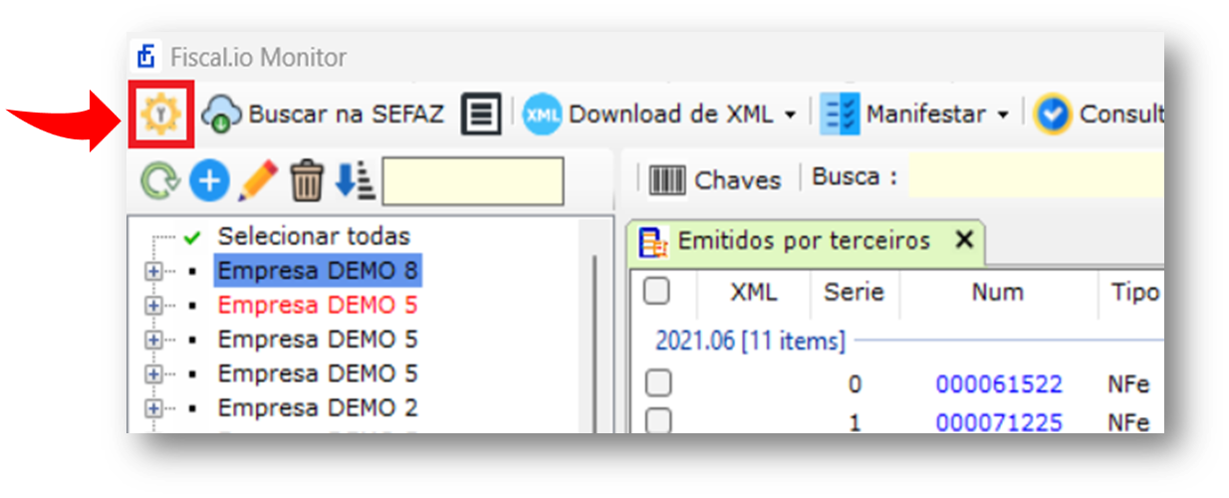Click the Buscar na SEFAZ cloud icon
Screen dimensions: 1229x498
click(x=221, y=115)
